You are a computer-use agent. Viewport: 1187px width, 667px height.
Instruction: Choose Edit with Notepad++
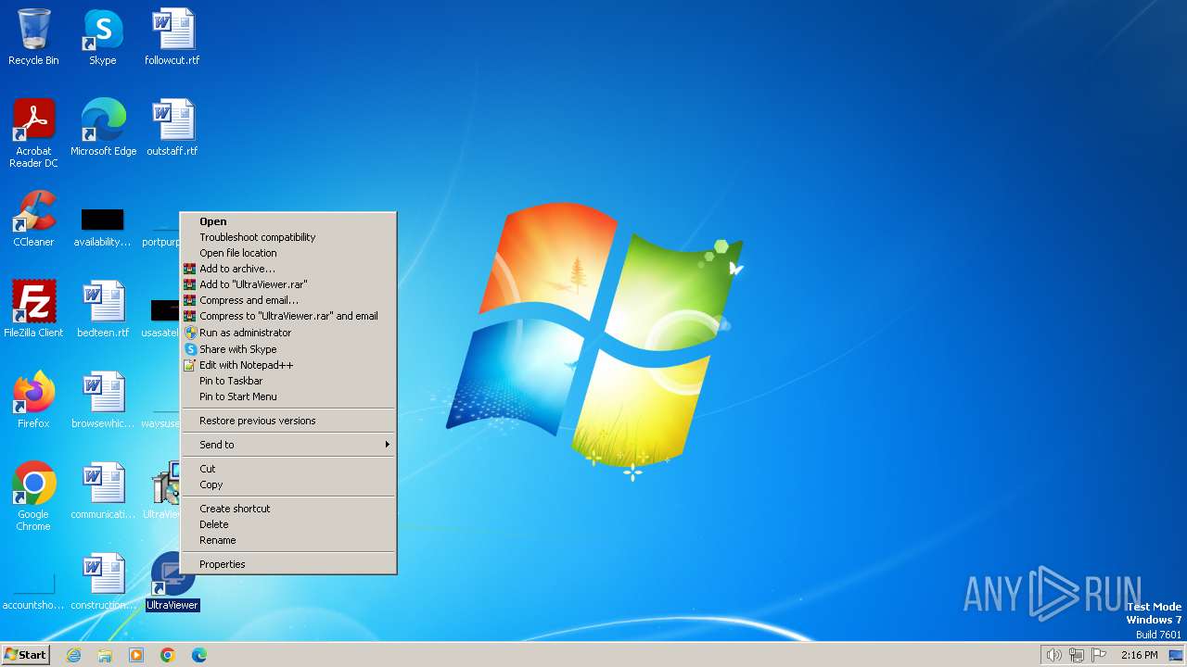coord(288,365)
